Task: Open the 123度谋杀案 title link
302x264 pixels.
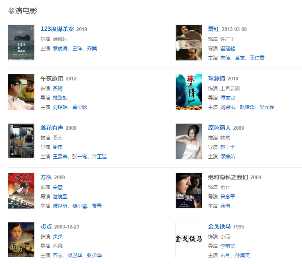Action: [57, 29]
